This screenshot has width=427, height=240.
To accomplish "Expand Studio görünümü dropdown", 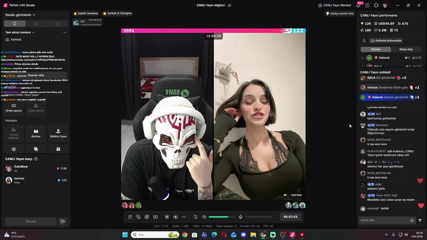I will [20, 15].
